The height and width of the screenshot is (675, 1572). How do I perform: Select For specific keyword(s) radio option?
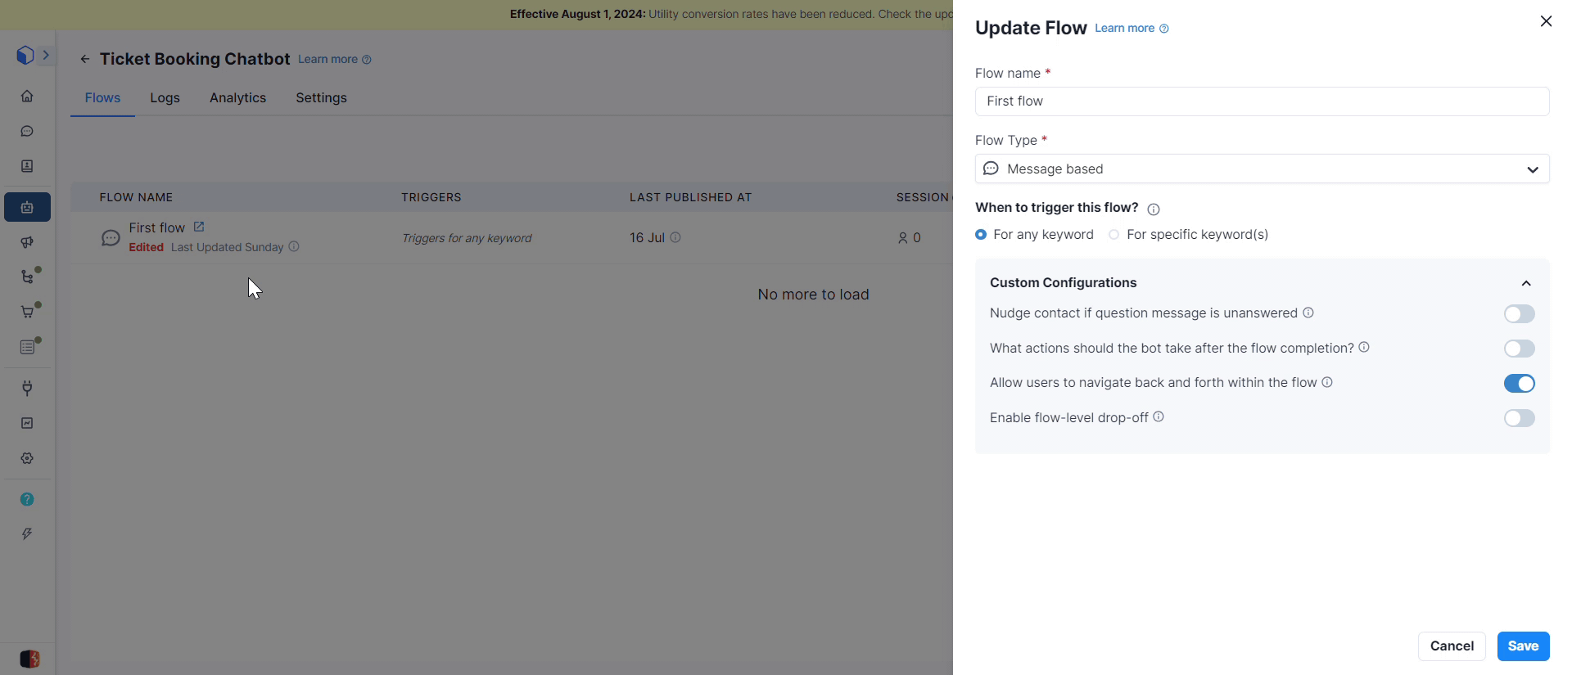point(1114,235)
